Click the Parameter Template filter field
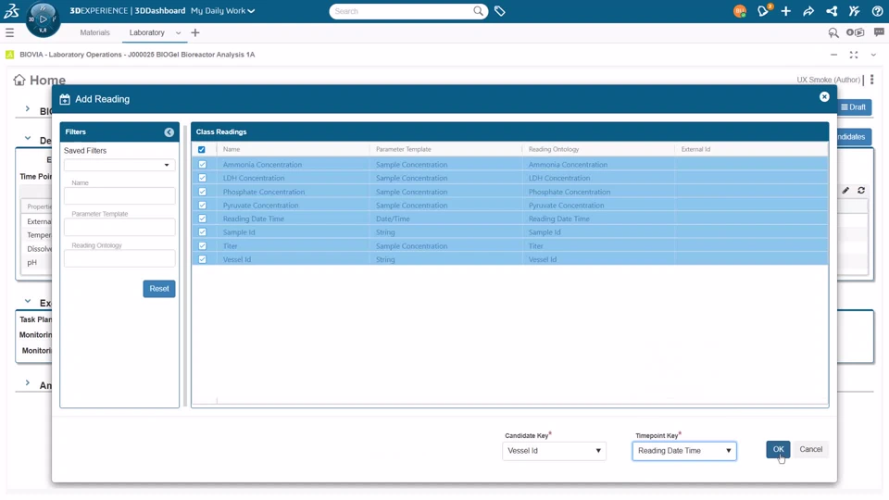 [119, 228]
